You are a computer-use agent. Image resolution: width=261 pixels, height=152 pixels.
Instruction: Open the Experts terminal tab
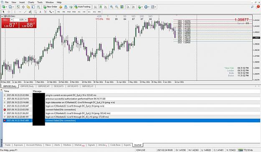(x=127, y=145)
